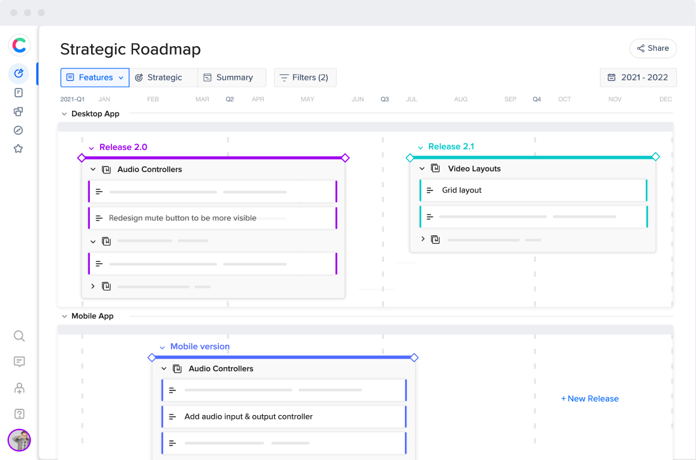
Task: Open the document page icon in sidebar
Action: coord(18,92)
